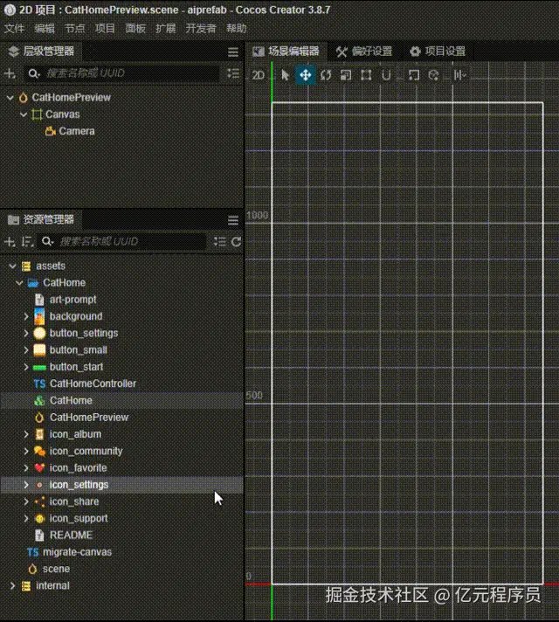This screenshot has height=622, width=559.
Task: Select the scene asset
Action: point(56,569)
